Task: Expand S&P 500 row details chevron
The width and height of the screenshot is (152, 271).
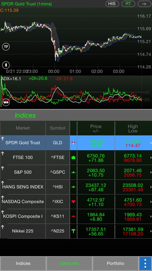Action: pyautogui.click(x=151, y=172)
